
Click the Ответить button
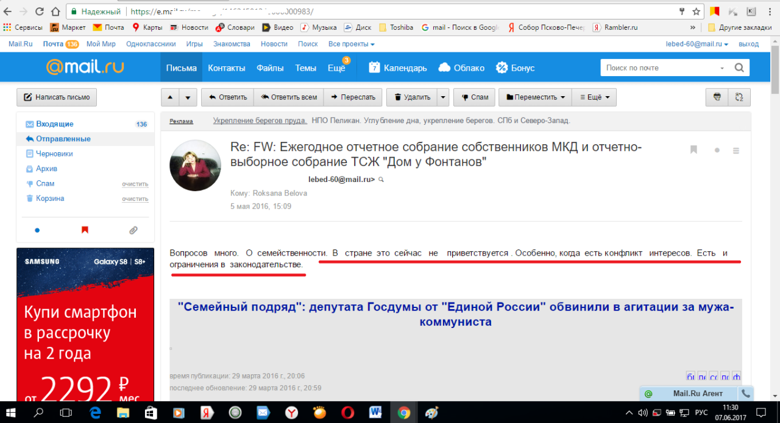coord(227,97)
